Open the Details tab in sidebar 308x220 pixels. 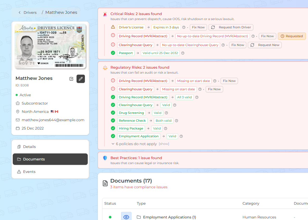pyautogui.click(x=29, y=147)
